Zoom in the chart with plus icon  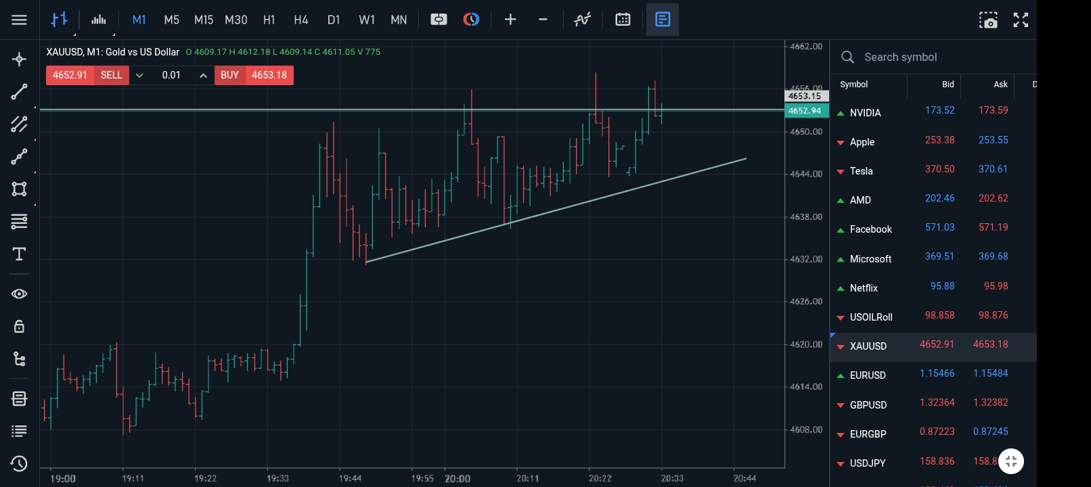tap(510, 20)
